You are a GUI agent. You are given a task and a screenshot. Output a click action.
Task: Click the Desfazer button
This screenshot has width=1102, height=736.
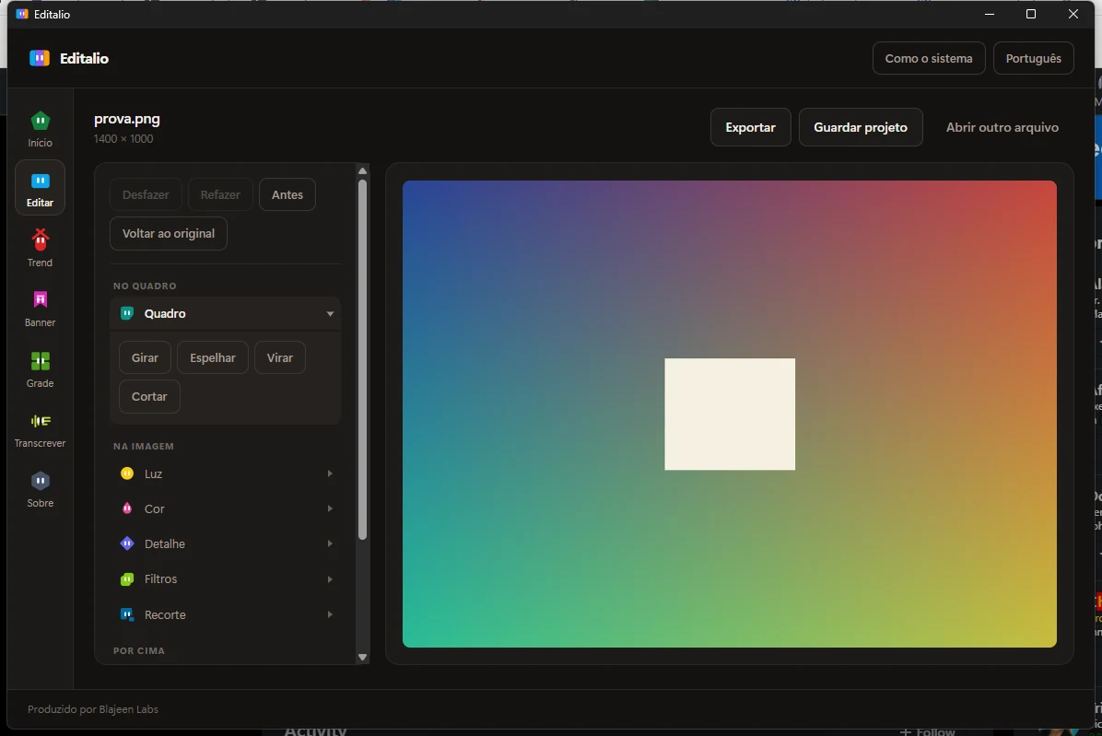(146, 194)
